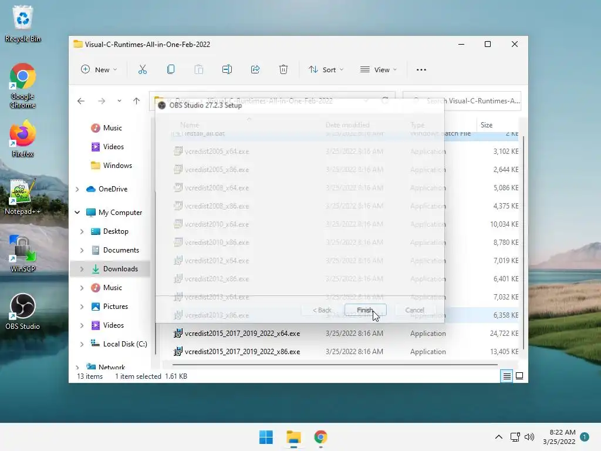601x451 pixels.
Task: Select vcredist2015_2017_2019_2022_x64.exe file
Action: click(242, 334)
